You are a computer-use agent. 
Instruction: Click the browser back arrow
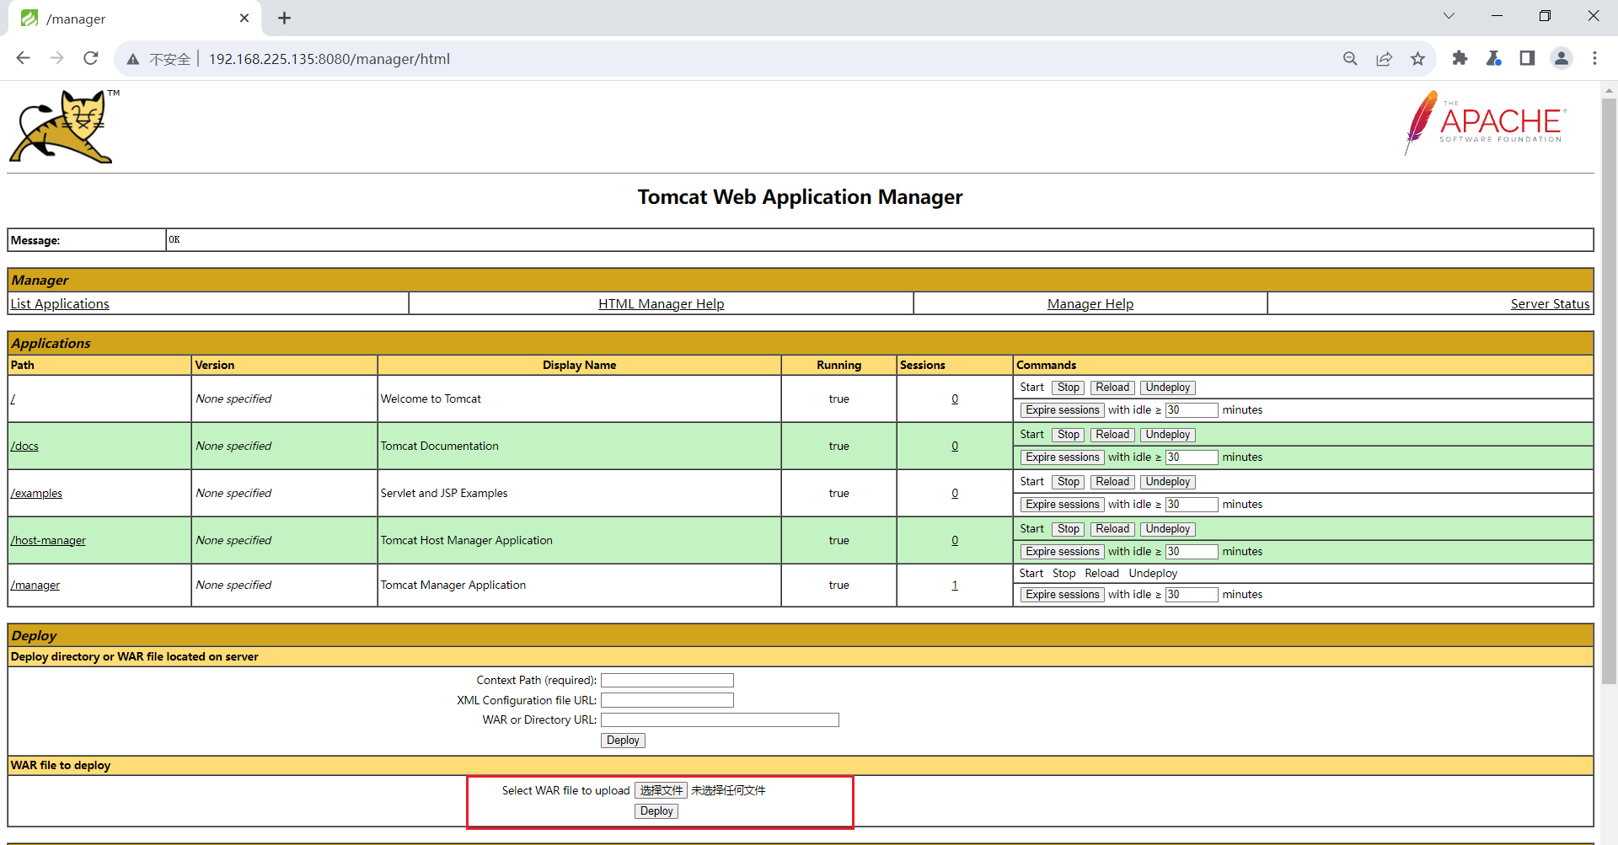(24, 58)
